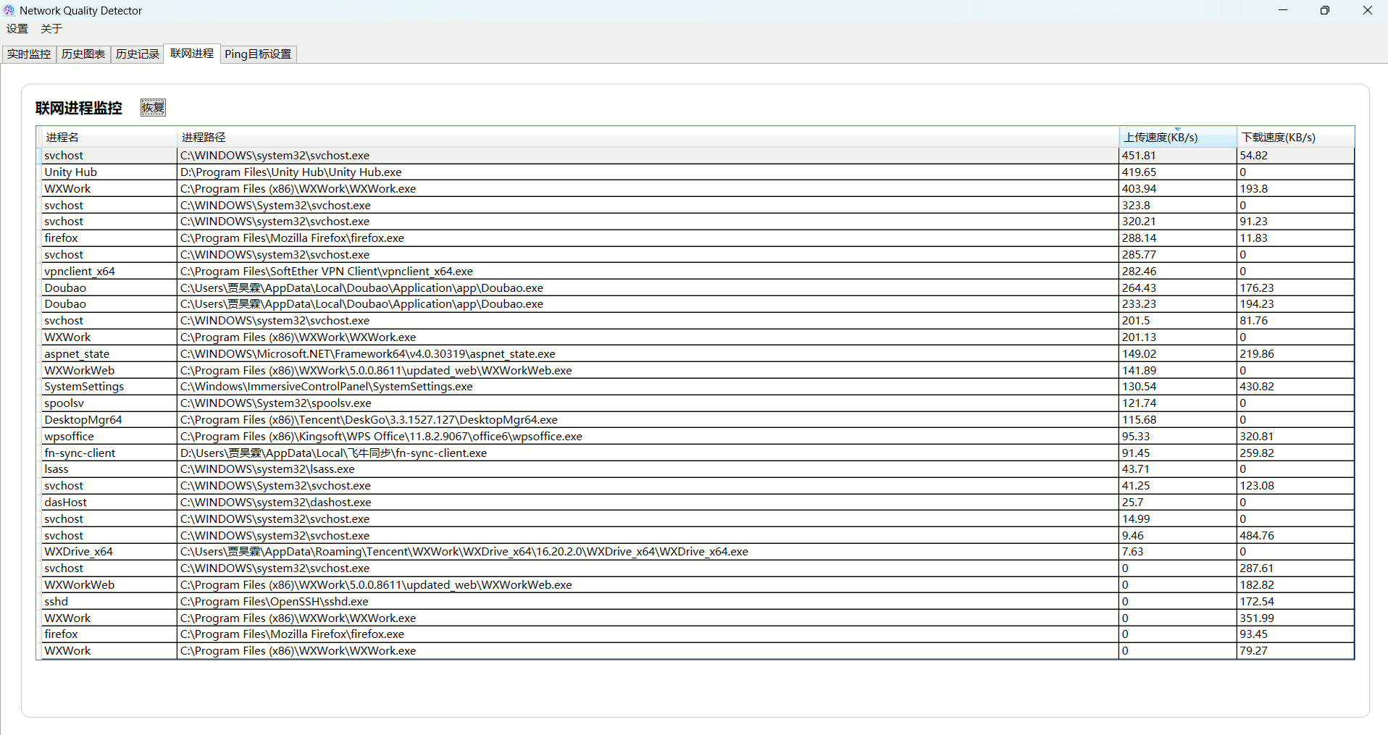Viewport: 1388px width, 735px height.
Task: Select the vpnclient_x64 process row
Action: tap(80, 272)
